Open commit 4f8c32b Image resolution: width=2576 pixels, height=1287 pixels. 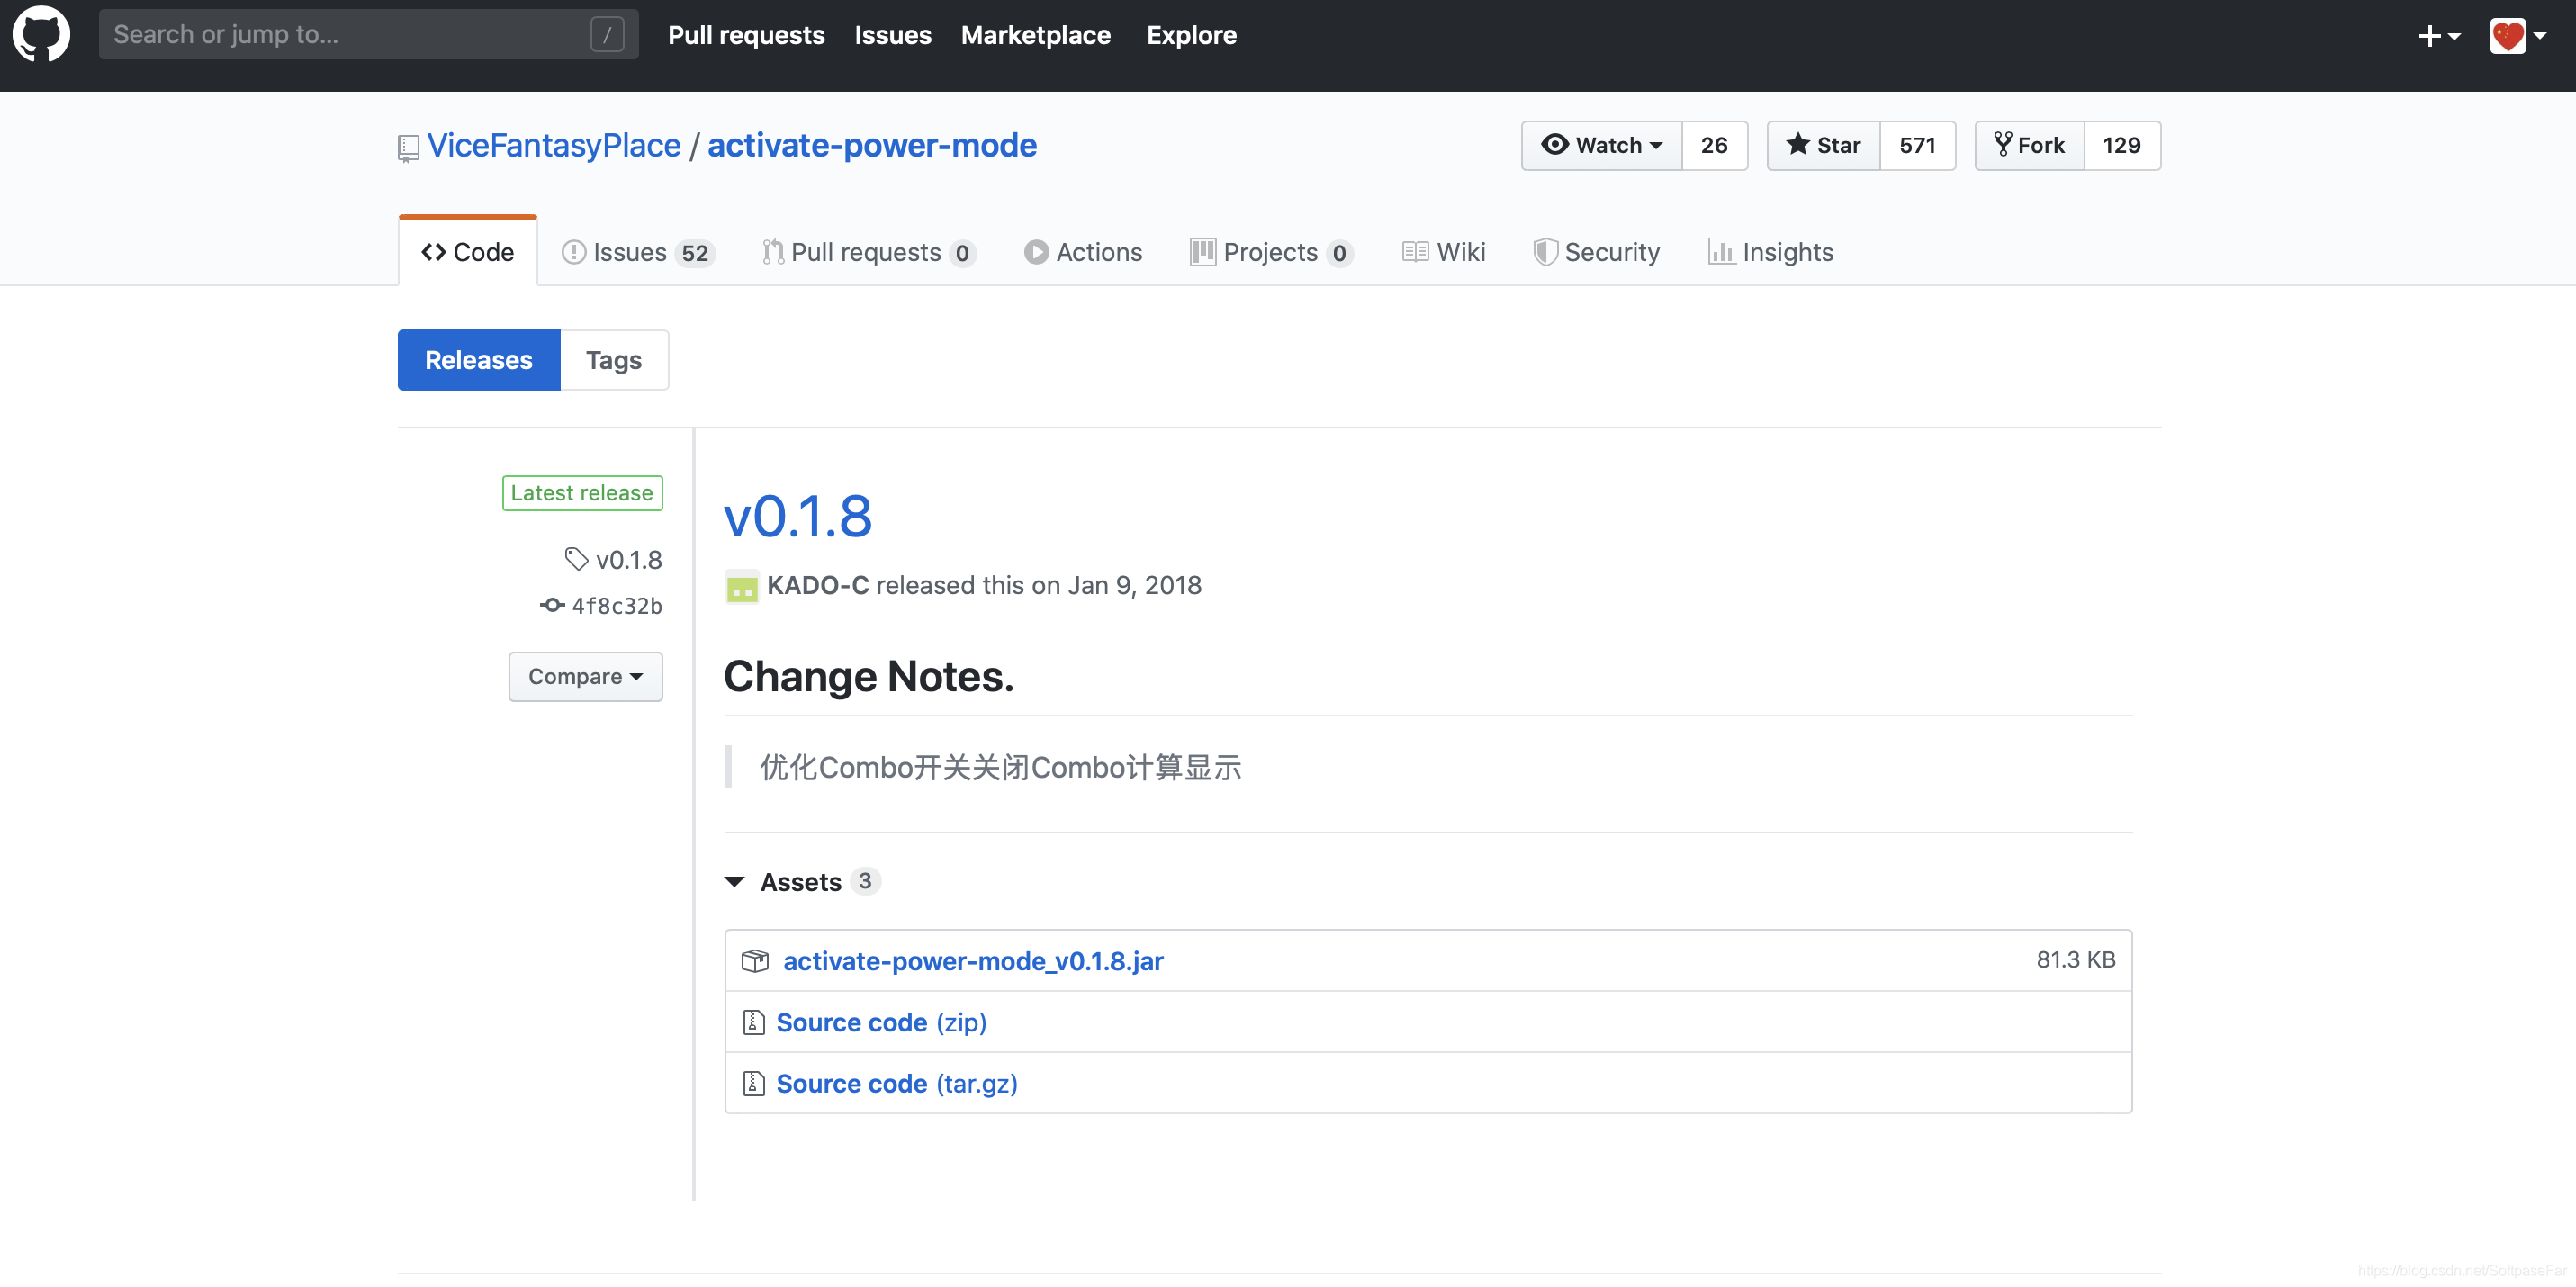click(x=617, y=606)
